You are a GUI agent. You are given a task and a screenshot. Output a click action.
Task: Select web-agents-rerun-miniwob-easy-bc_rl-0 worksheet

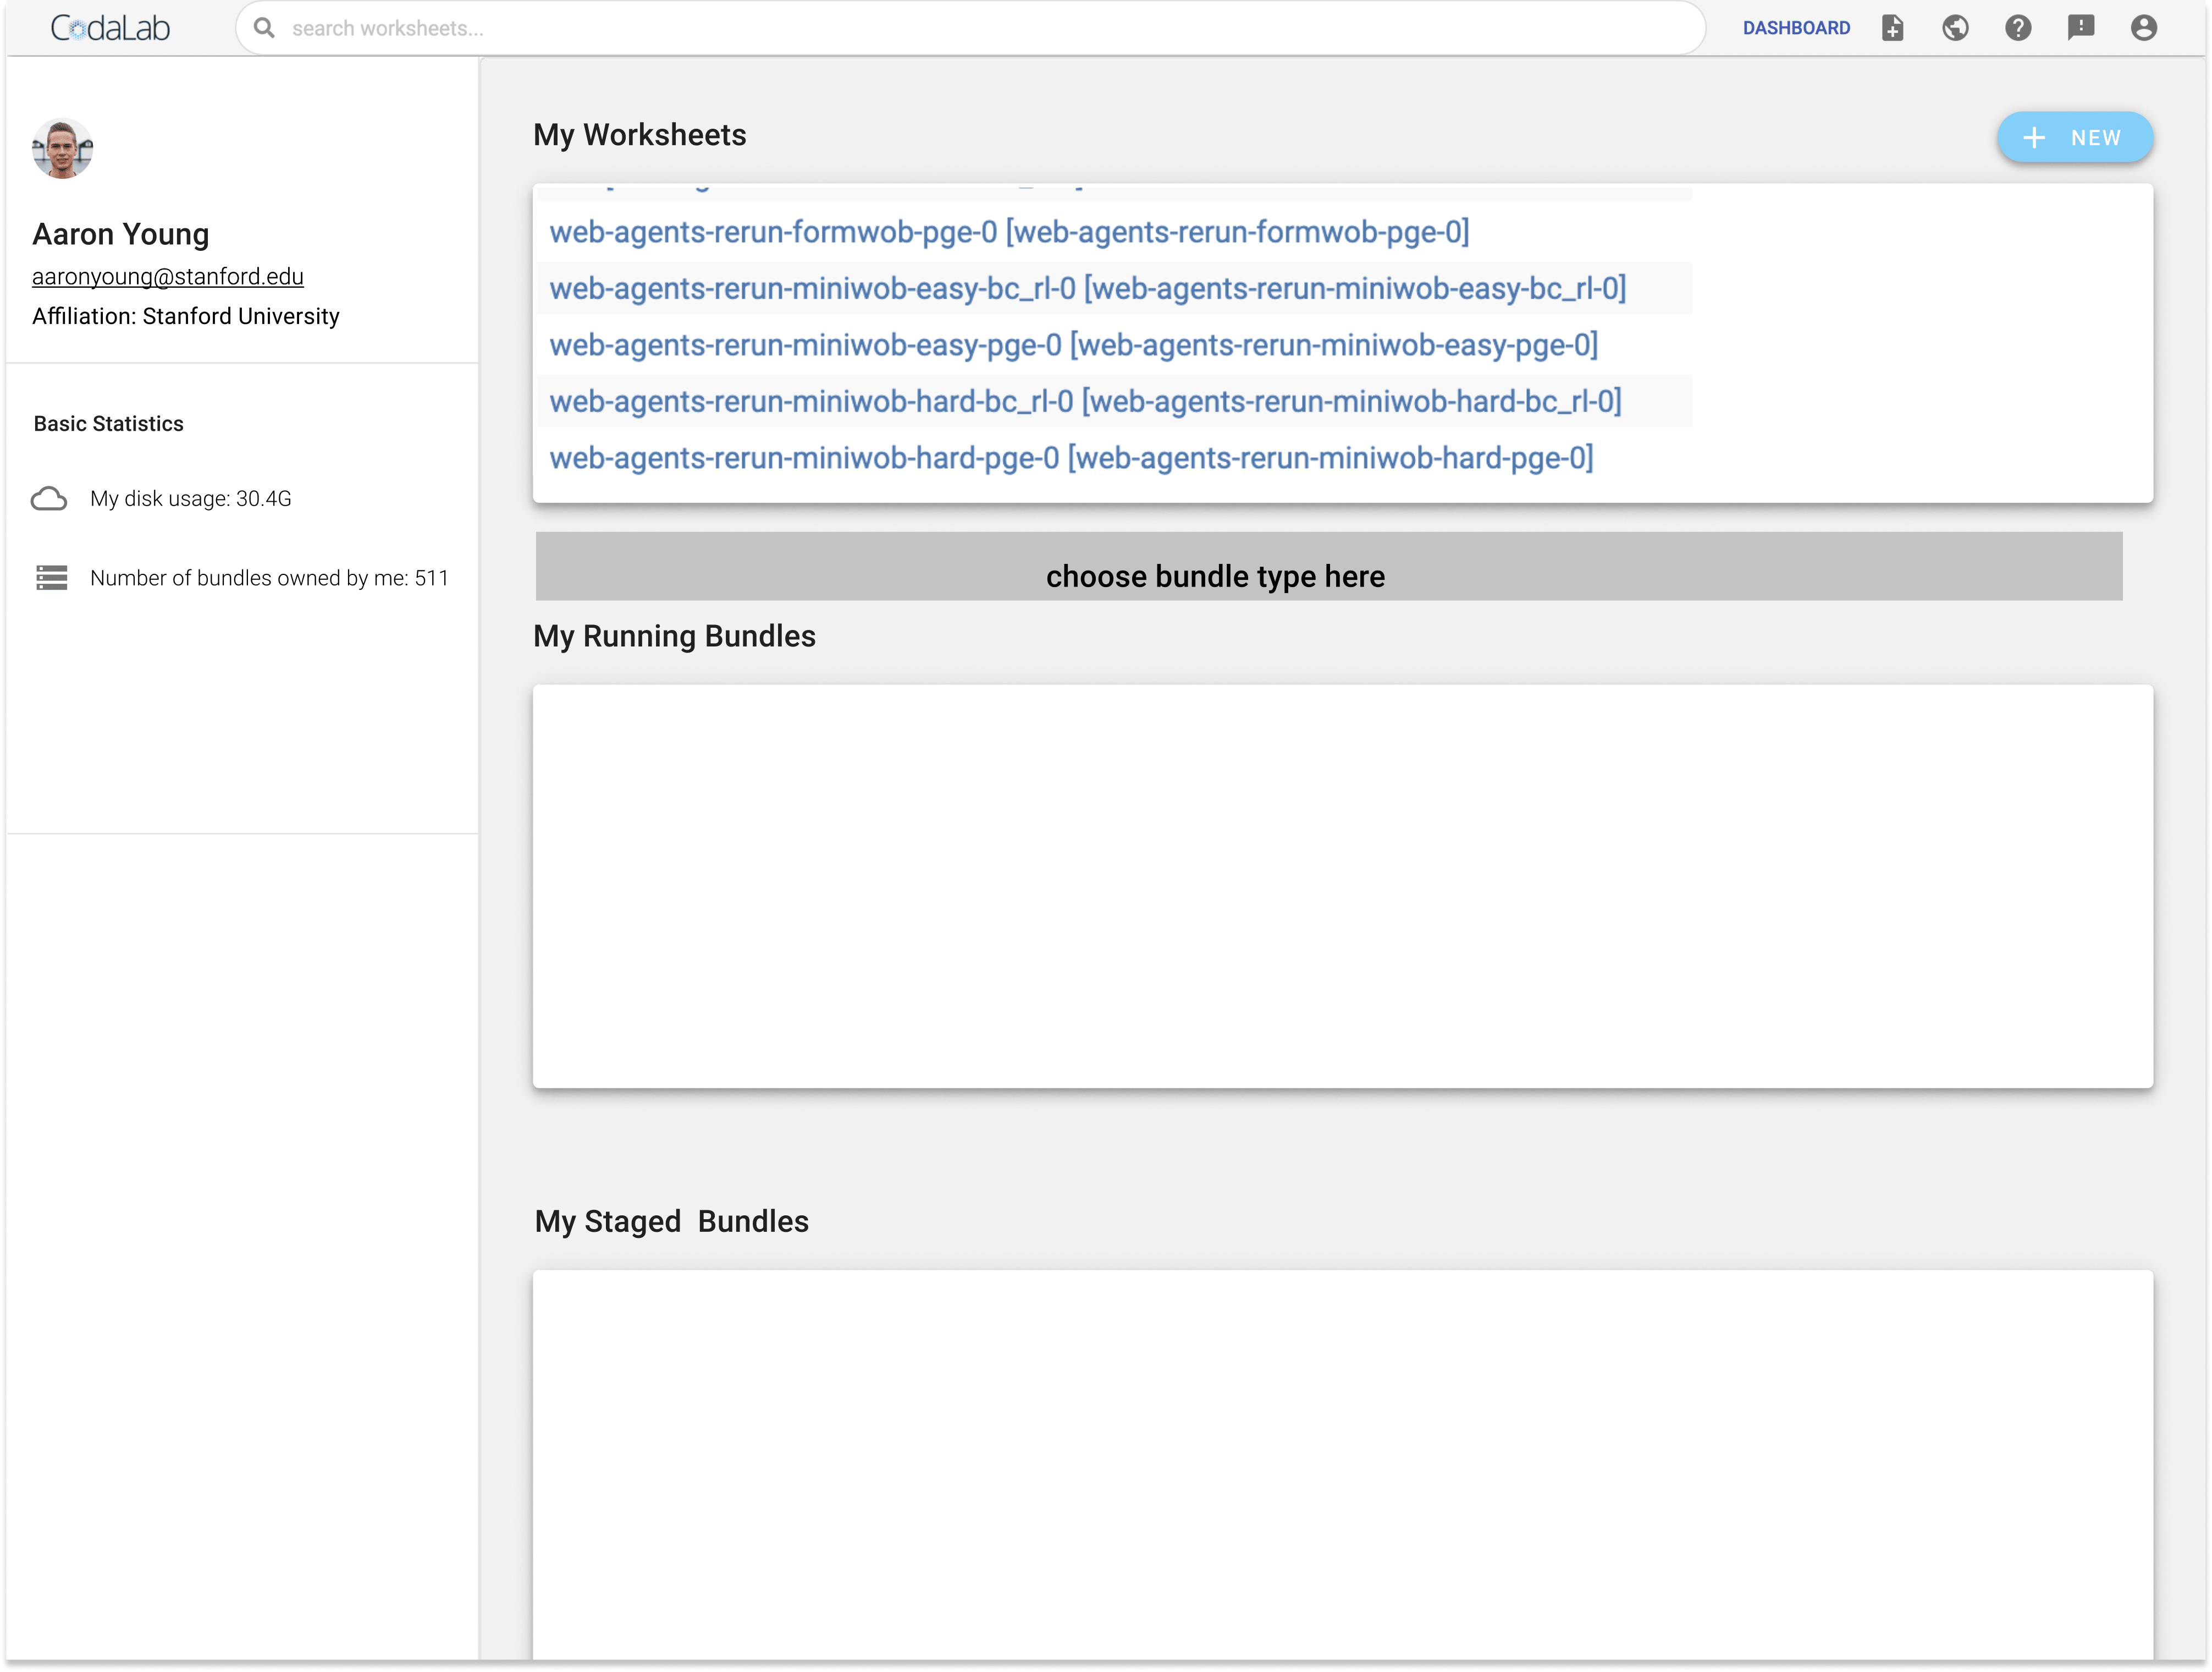[x=1087, y=288]
